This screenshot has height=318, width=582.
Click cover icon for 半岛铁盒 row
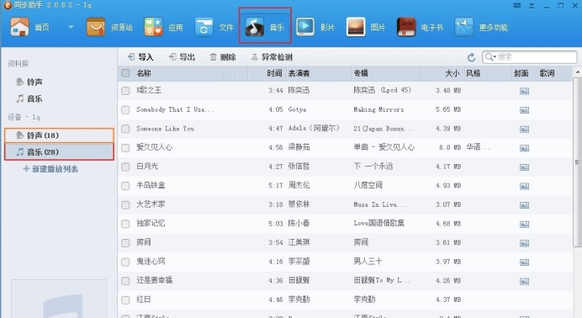point(524,186)
